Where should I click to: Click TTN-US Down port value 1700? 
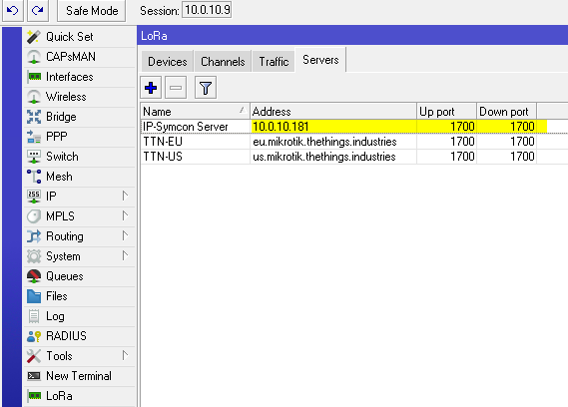[x=522, y=157]
